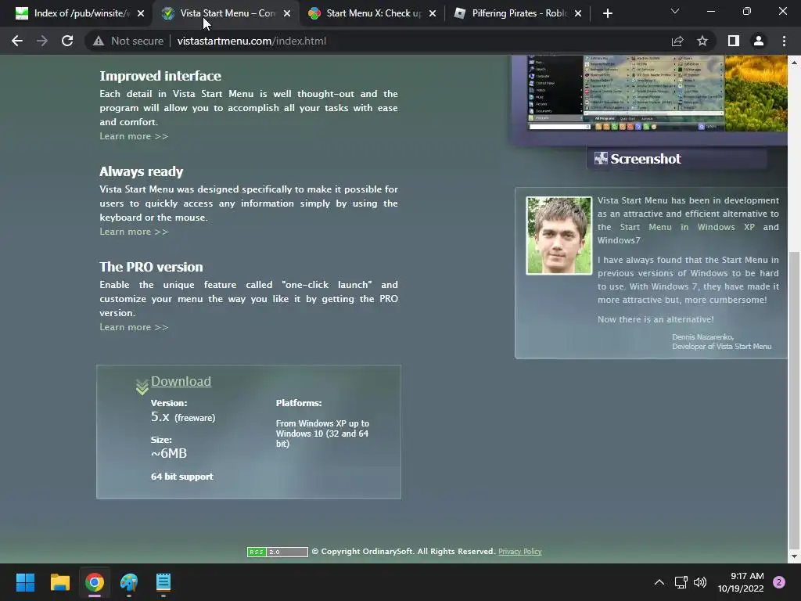Open the browser side panel

(x=734, y=41)
